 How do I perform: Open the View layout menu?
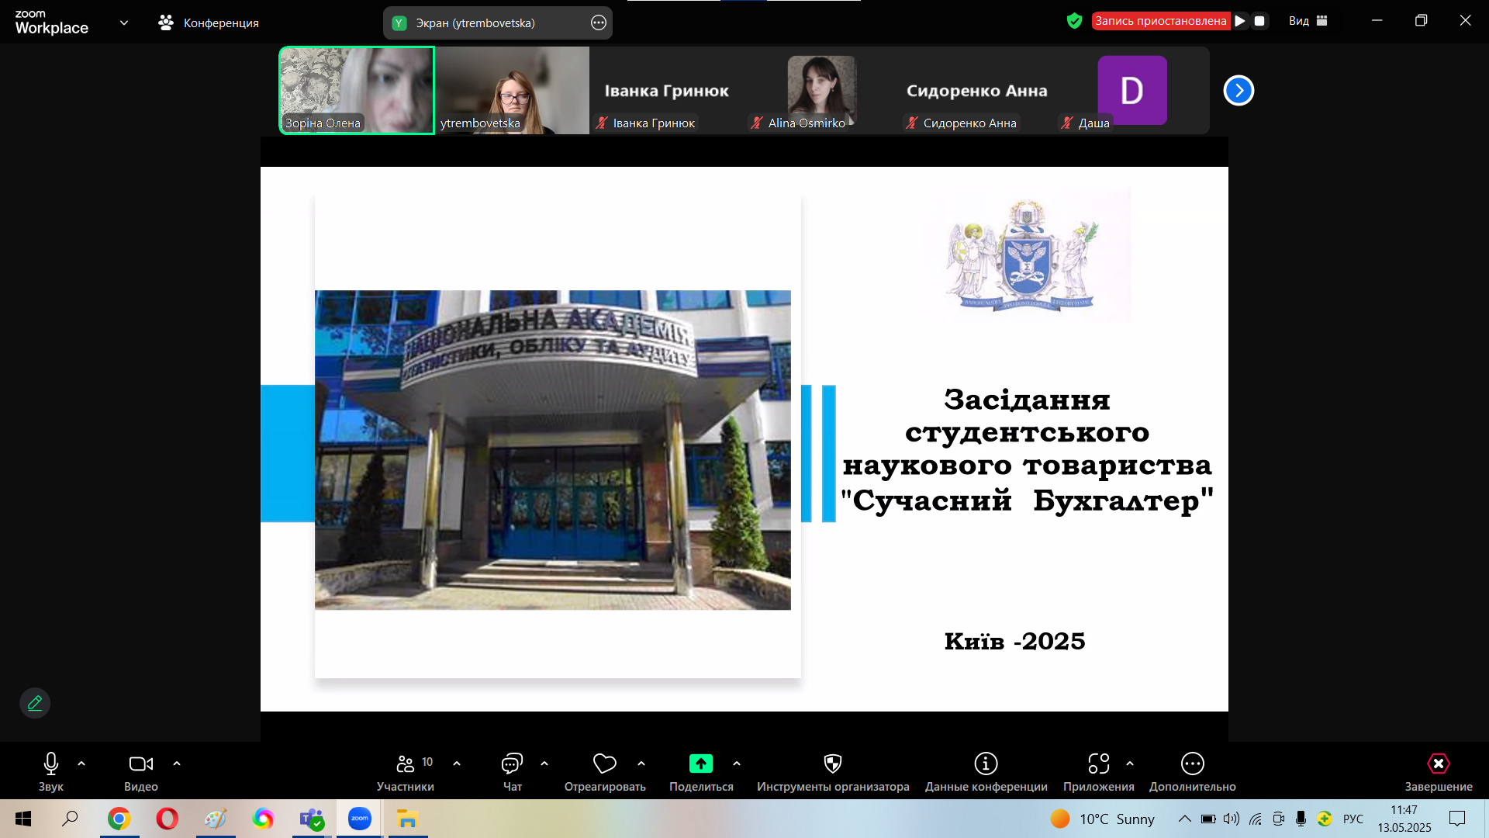coord(1308,21)
